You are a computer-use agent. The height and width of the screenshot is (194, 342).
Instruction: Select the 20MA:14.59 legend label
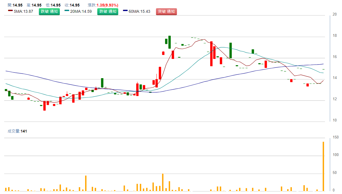tap(81, 12)
